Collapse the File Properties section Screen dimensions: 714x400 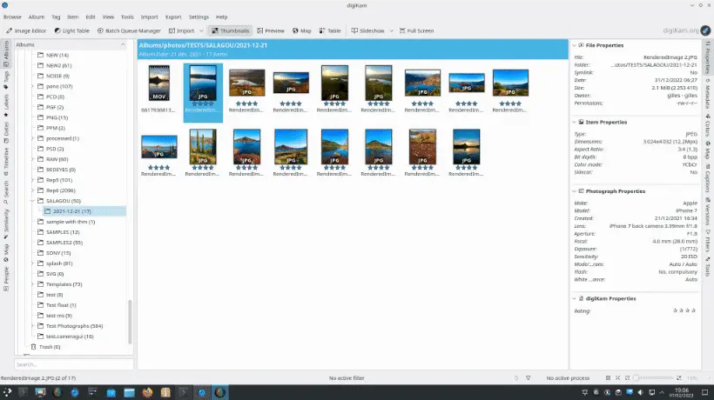[574, 45]
